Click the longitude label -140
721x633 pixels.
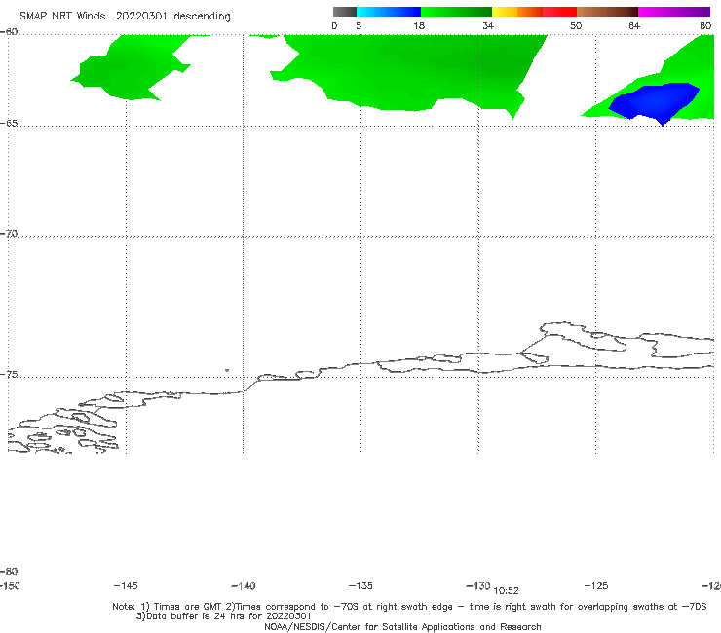(244, 586)
